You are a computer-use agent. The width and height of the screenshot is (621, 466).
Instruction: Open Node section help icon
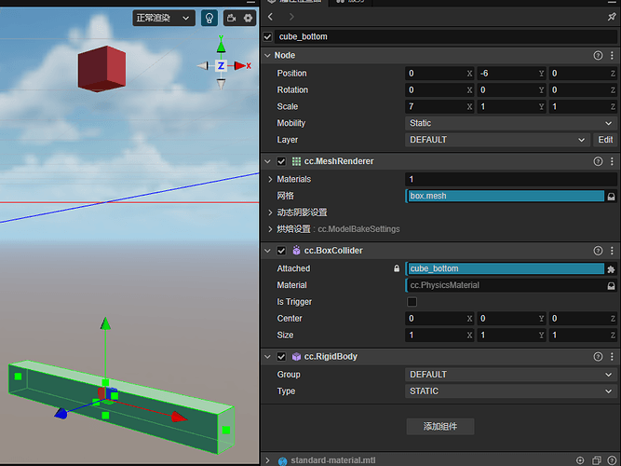[x=598, y=56]
